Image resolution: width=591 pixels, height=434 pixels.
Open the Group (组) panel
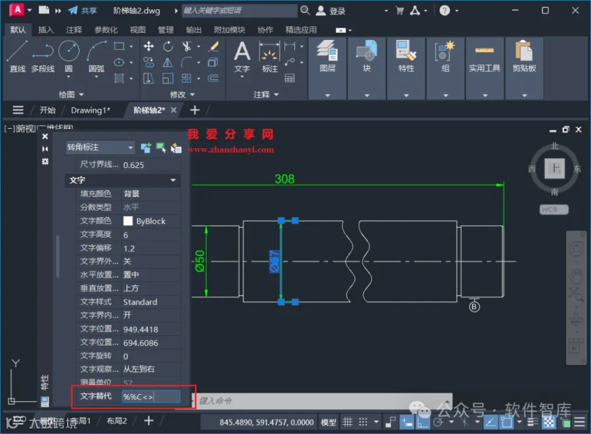pyautogui.click(x=445, y=56)
